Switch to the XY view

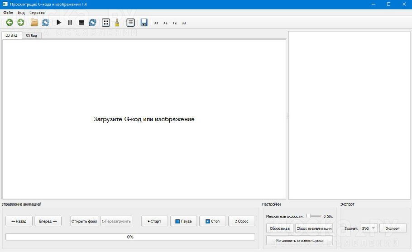click(156, 23)
